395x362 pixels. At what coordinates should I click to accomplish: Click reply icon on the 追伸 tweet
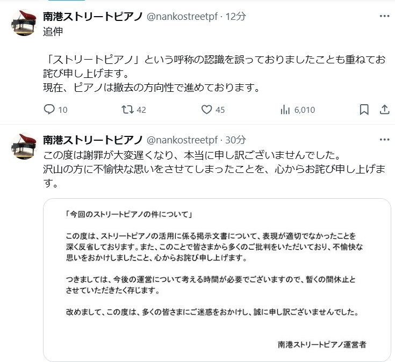(49, 110)
